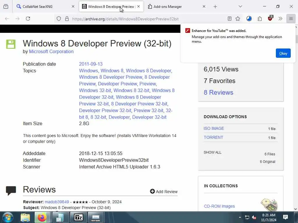Switch to the CollabNet SearXNG tab
The image size is (298, 223).
coord(46,6)
